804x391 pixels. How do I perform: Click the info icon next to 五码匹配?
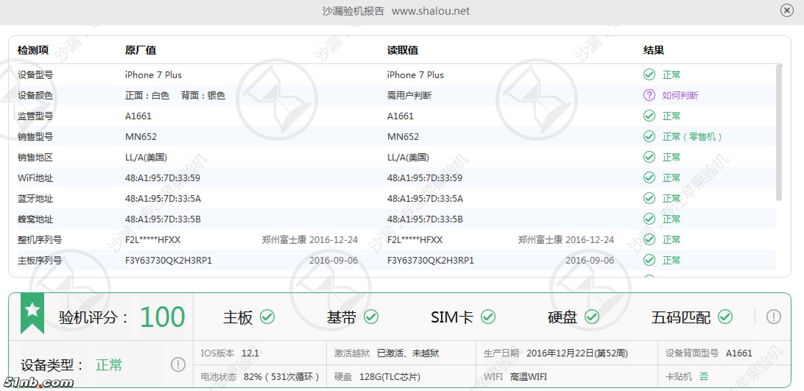click(x=773, y=317)
